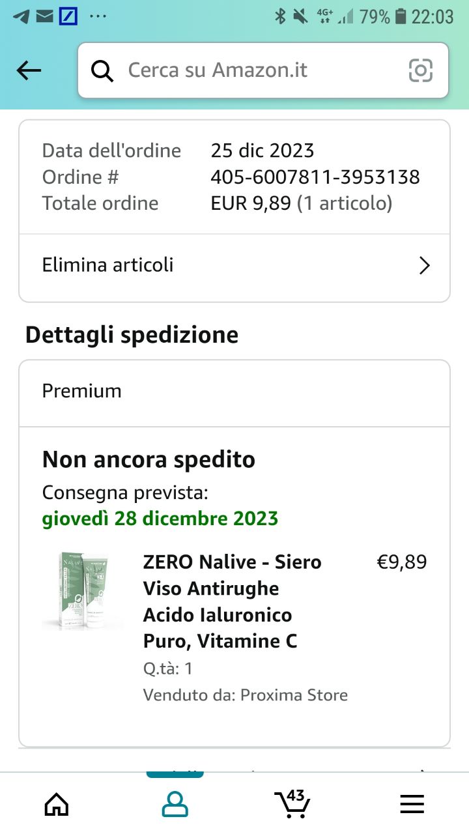Tap the magnifying glass search icon

(102, 70)
